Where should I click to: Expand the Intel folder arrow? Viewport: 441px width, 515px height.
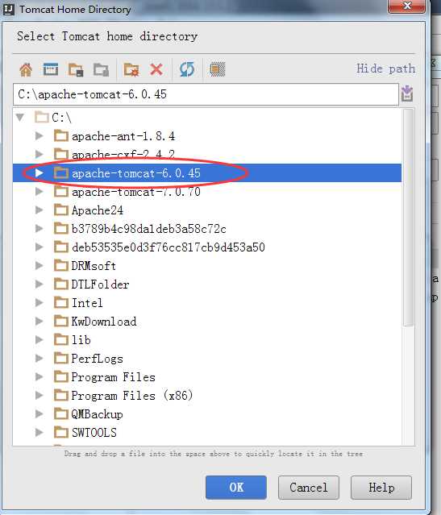point(40,302)
